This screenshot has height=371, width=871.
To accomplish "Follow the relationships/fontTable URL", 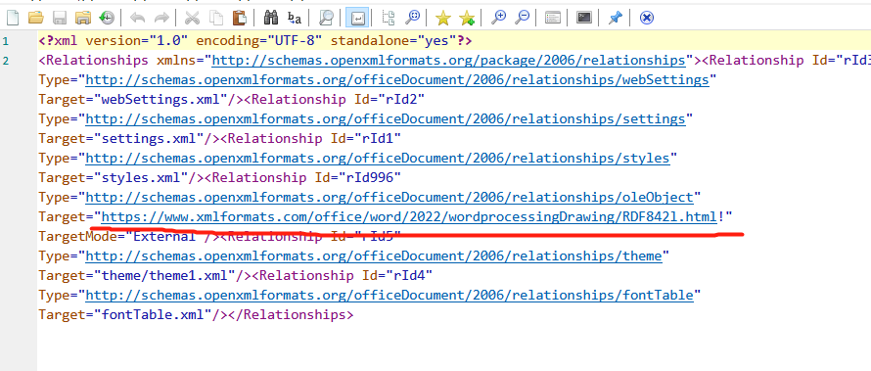I will 390,295.
